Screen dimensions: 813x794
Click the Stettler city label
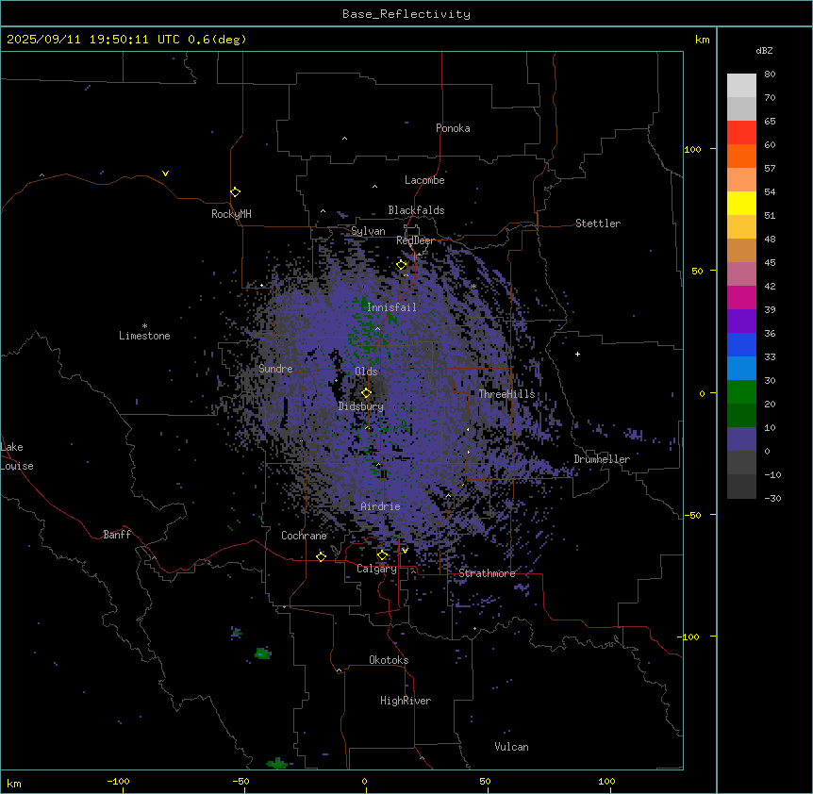598,223
